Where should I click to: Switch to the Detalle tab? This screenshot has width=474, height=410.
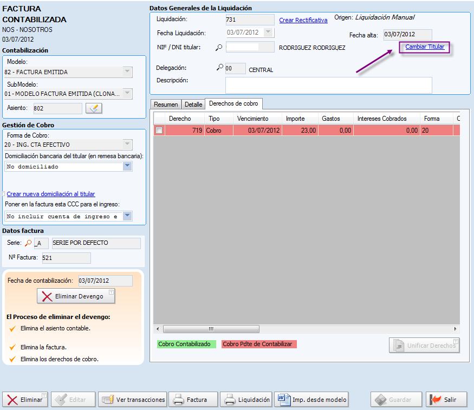(193, 105)
